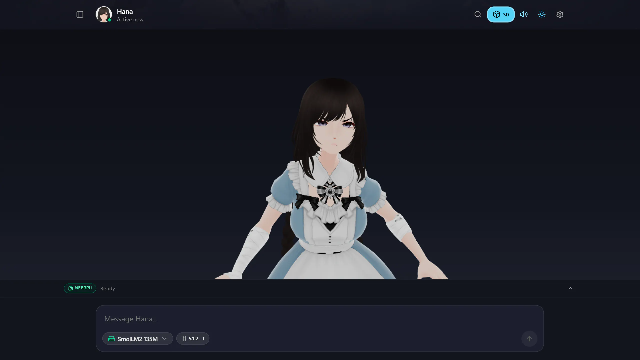
Task: Open the settings gear
Action: pyautogui.click(x=560, y=14)
